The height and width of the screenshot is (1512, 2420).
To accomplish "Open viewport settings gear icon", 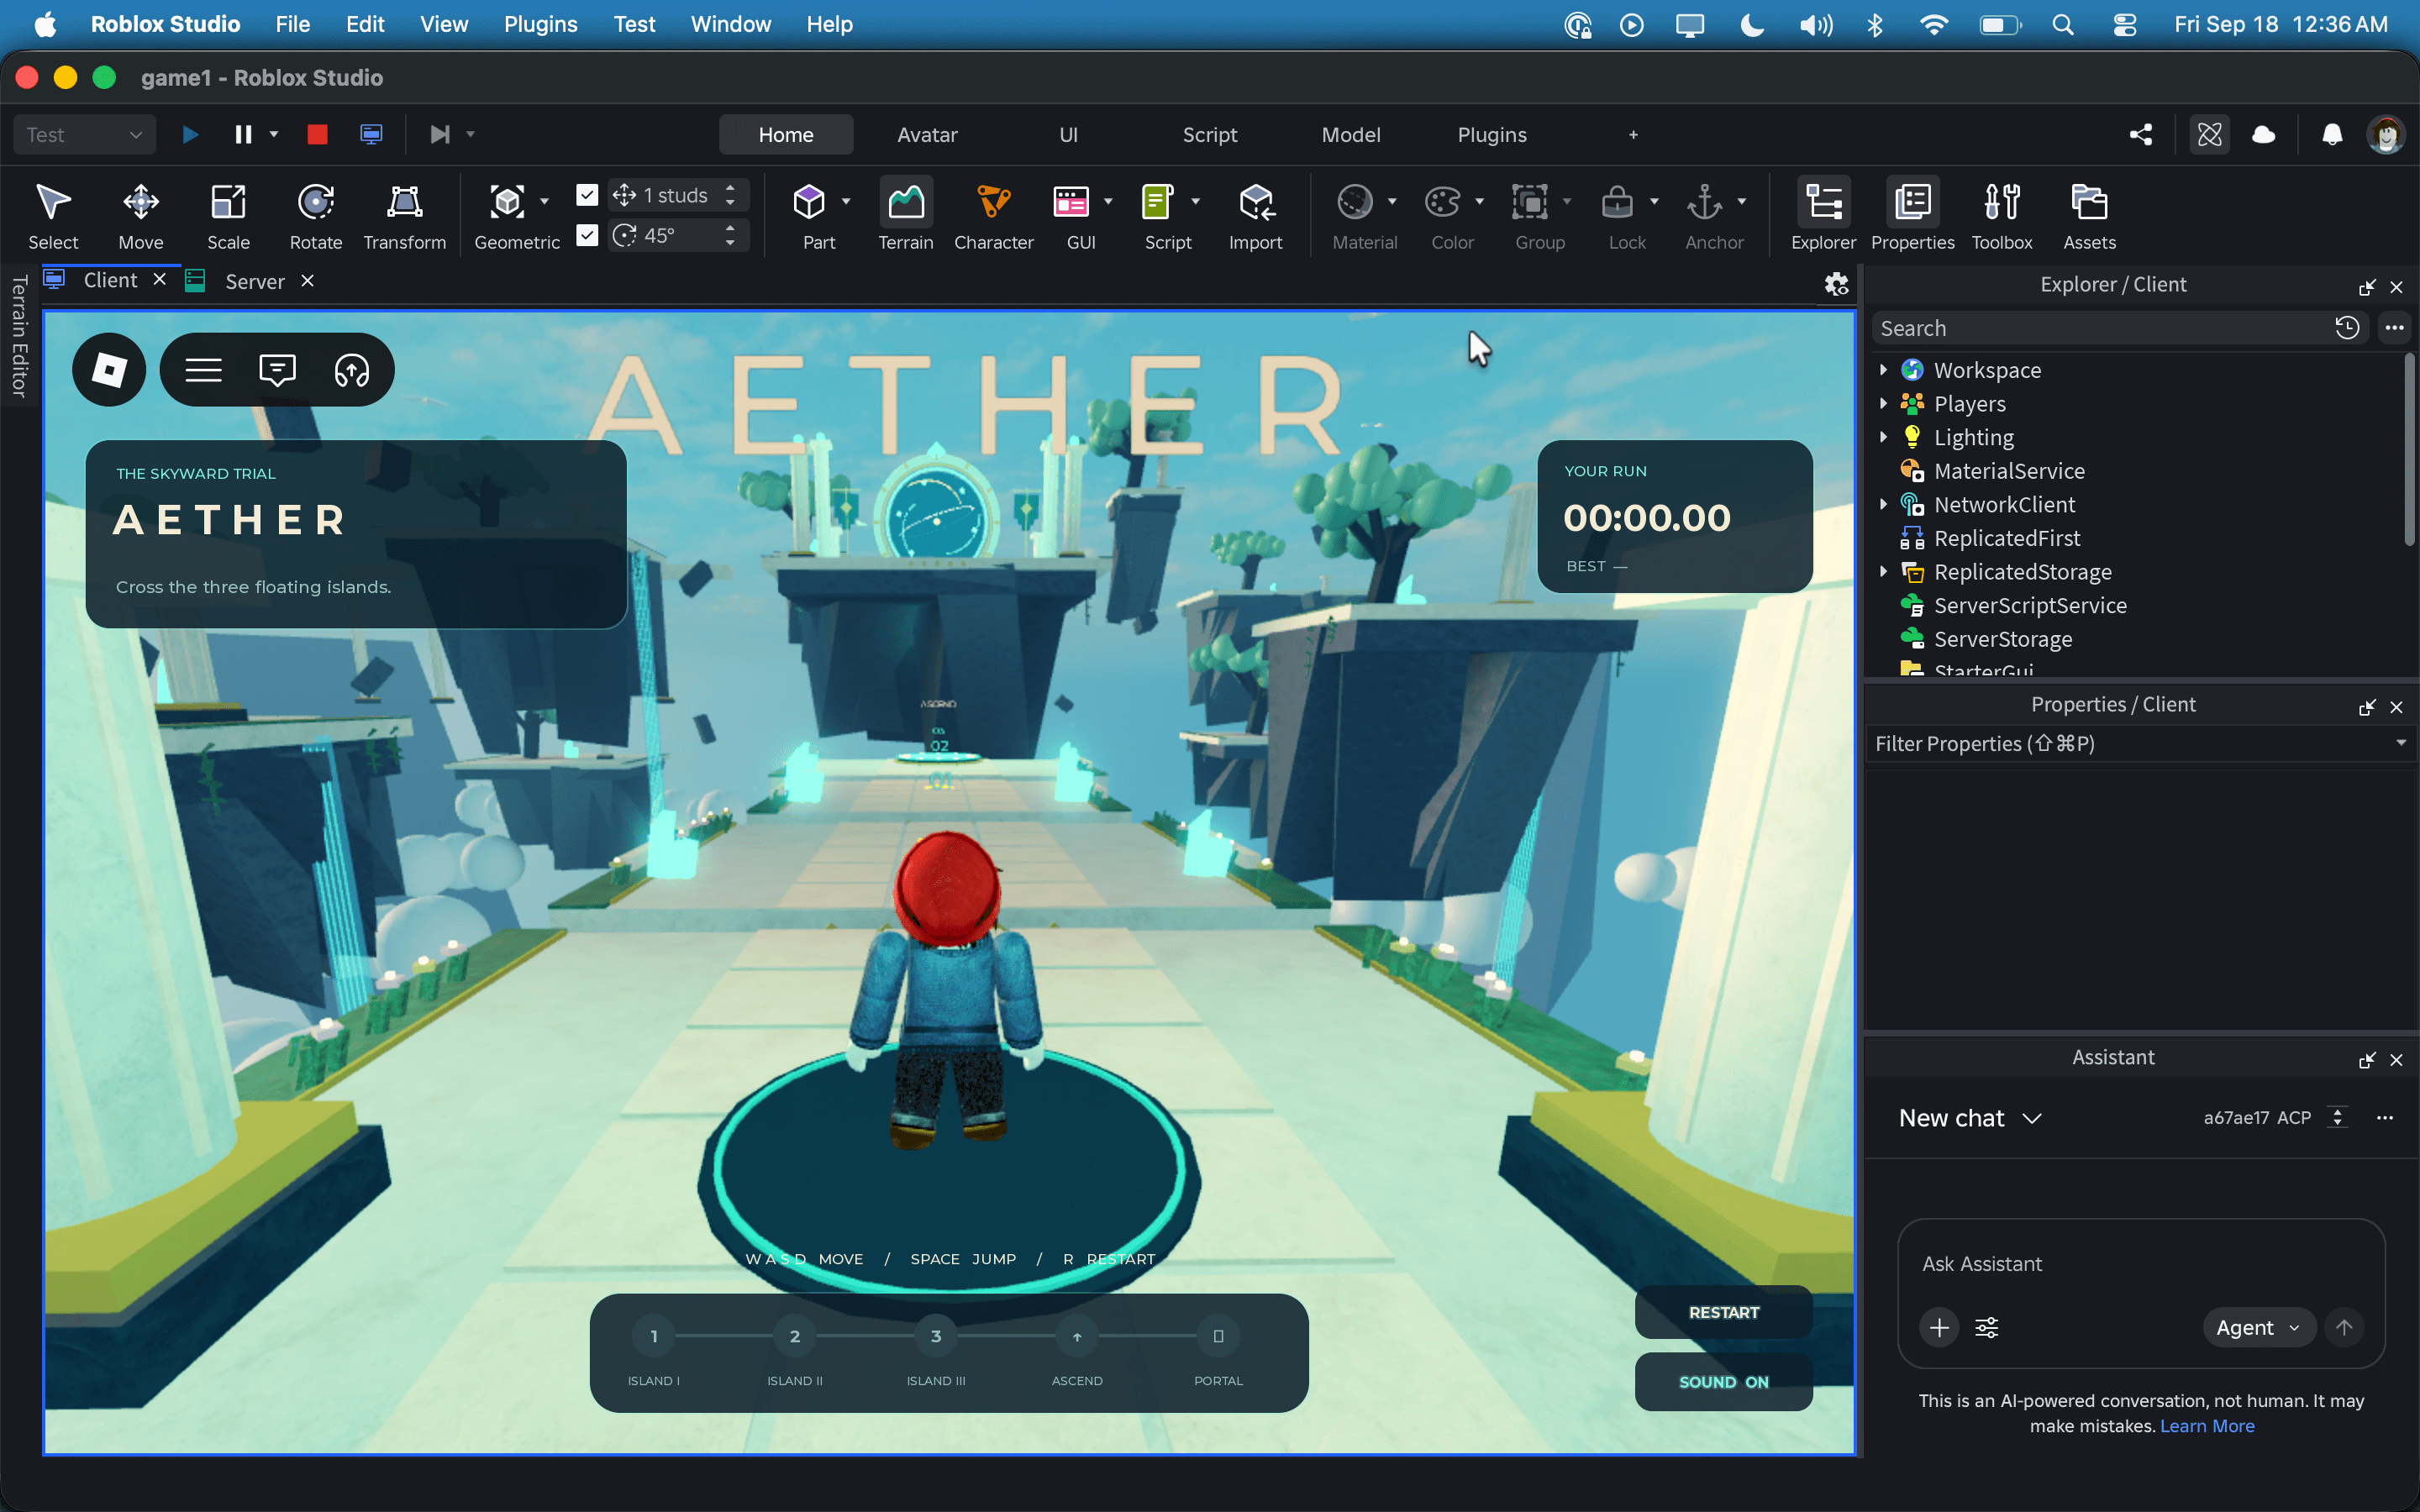I will click(x=1836, y=284).
